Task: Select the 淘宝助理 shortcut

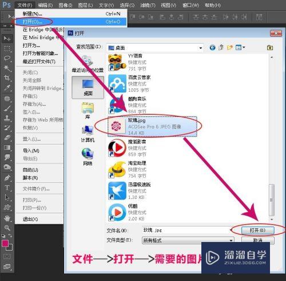Action: coord(128,169)
